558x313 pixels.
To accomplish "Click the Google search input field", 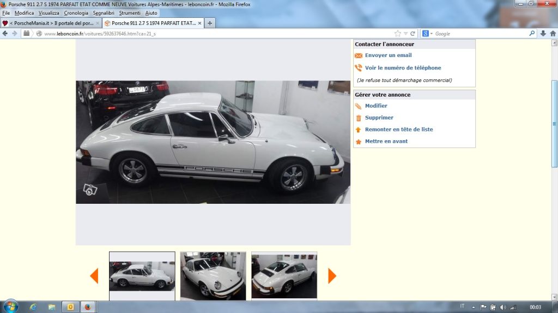I will pos(481,34).
